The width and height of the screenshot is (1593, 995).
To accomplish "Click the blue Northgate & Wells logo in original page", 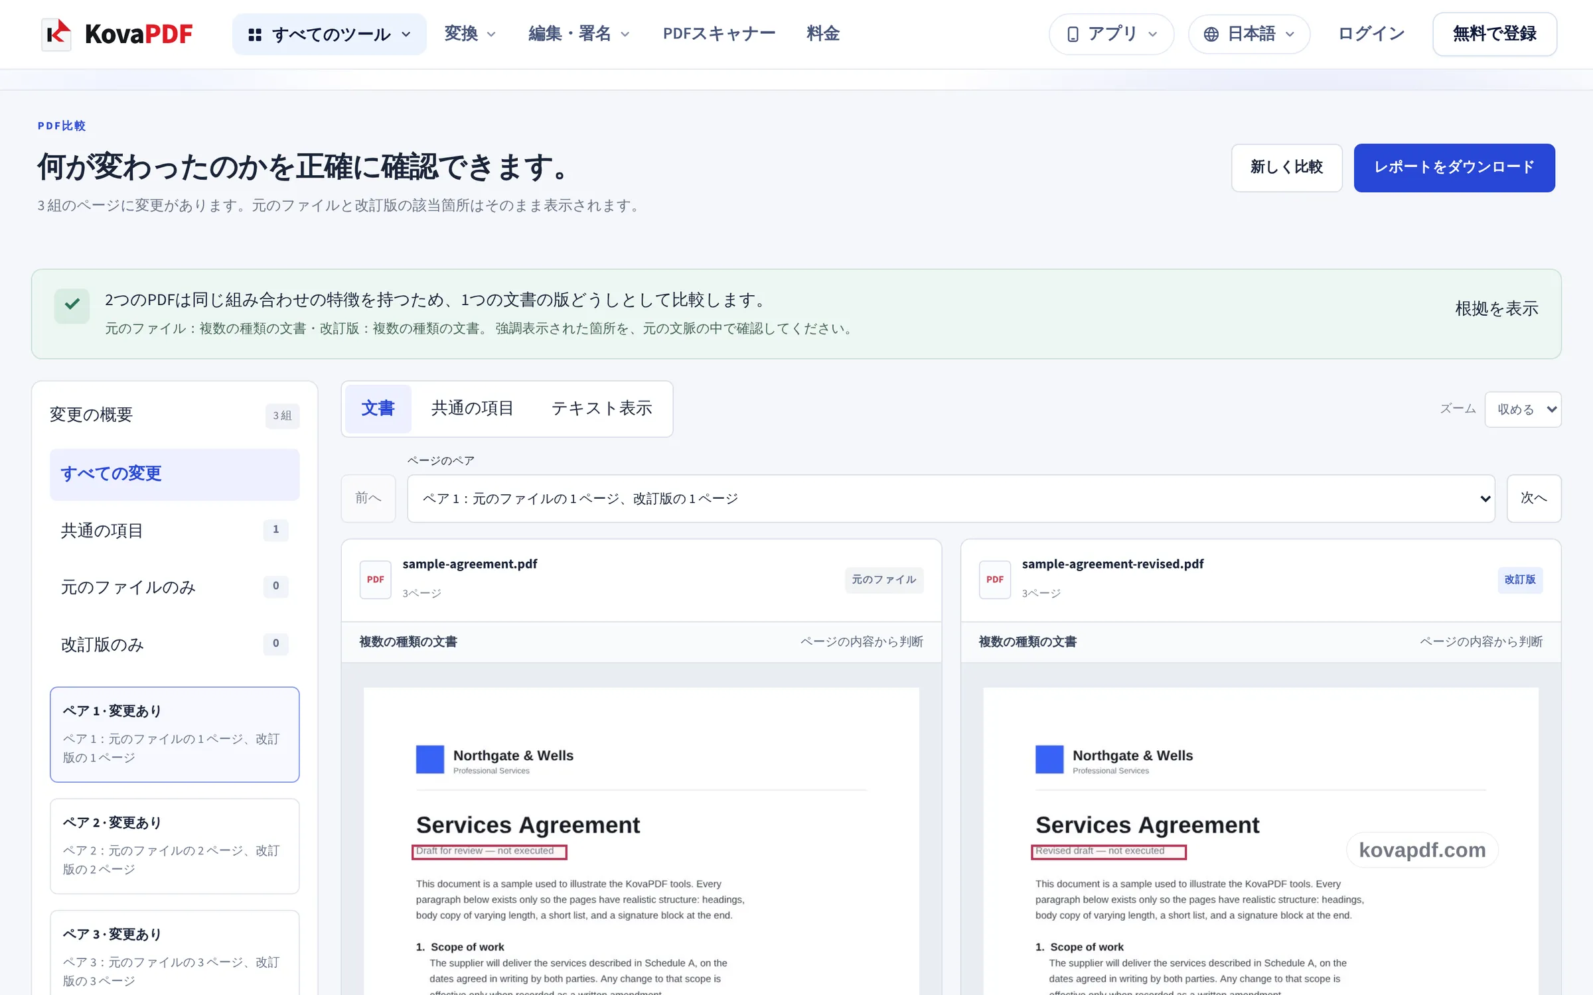I will pyautogui.click(x=430, y=760).
